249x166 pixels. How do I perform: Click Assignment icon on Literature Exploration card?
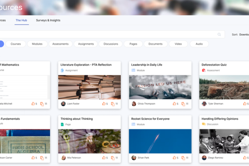tap(62, 71)
